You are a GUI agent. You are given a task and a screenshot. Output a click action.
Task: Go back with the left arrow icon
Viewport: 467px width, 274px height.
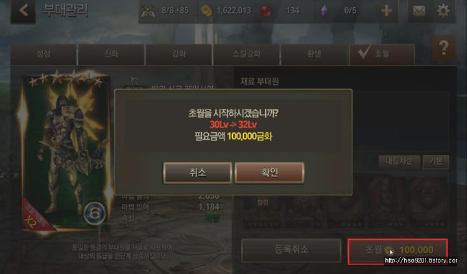pyautogui.click(x=23, y=11)
